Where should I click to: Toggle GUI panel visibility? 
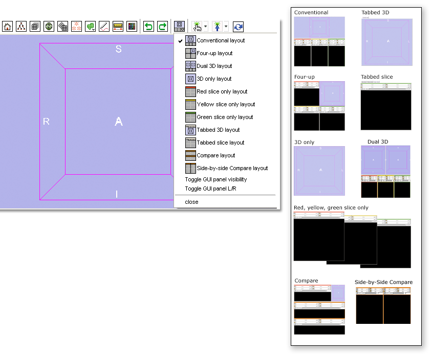[x=215, y=179]
